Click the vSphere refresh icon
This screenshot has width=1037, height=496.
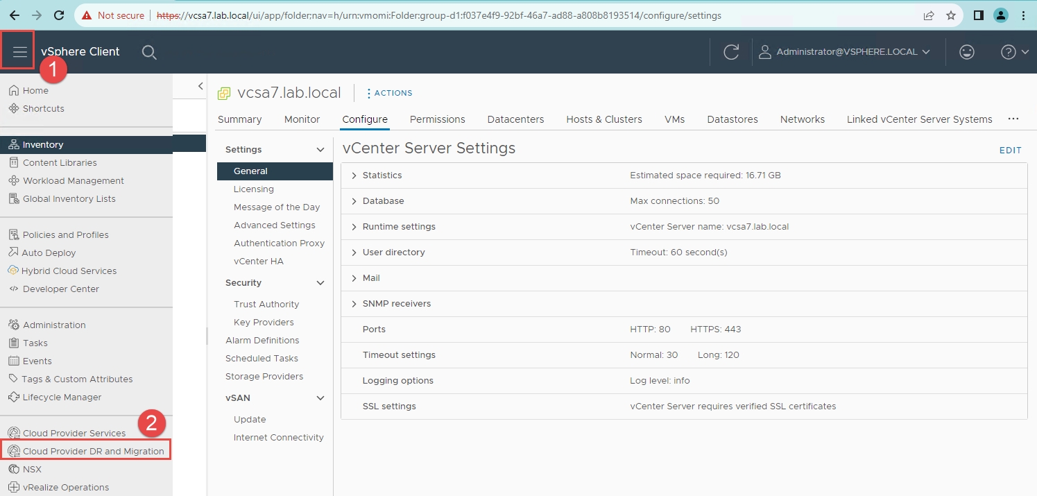[731, 52]
